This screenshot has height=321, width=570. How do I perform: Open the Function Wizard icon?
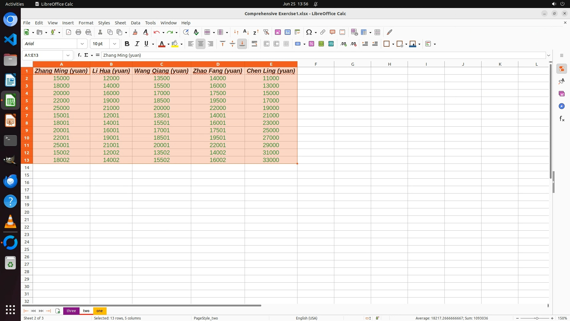click(79, 55)
